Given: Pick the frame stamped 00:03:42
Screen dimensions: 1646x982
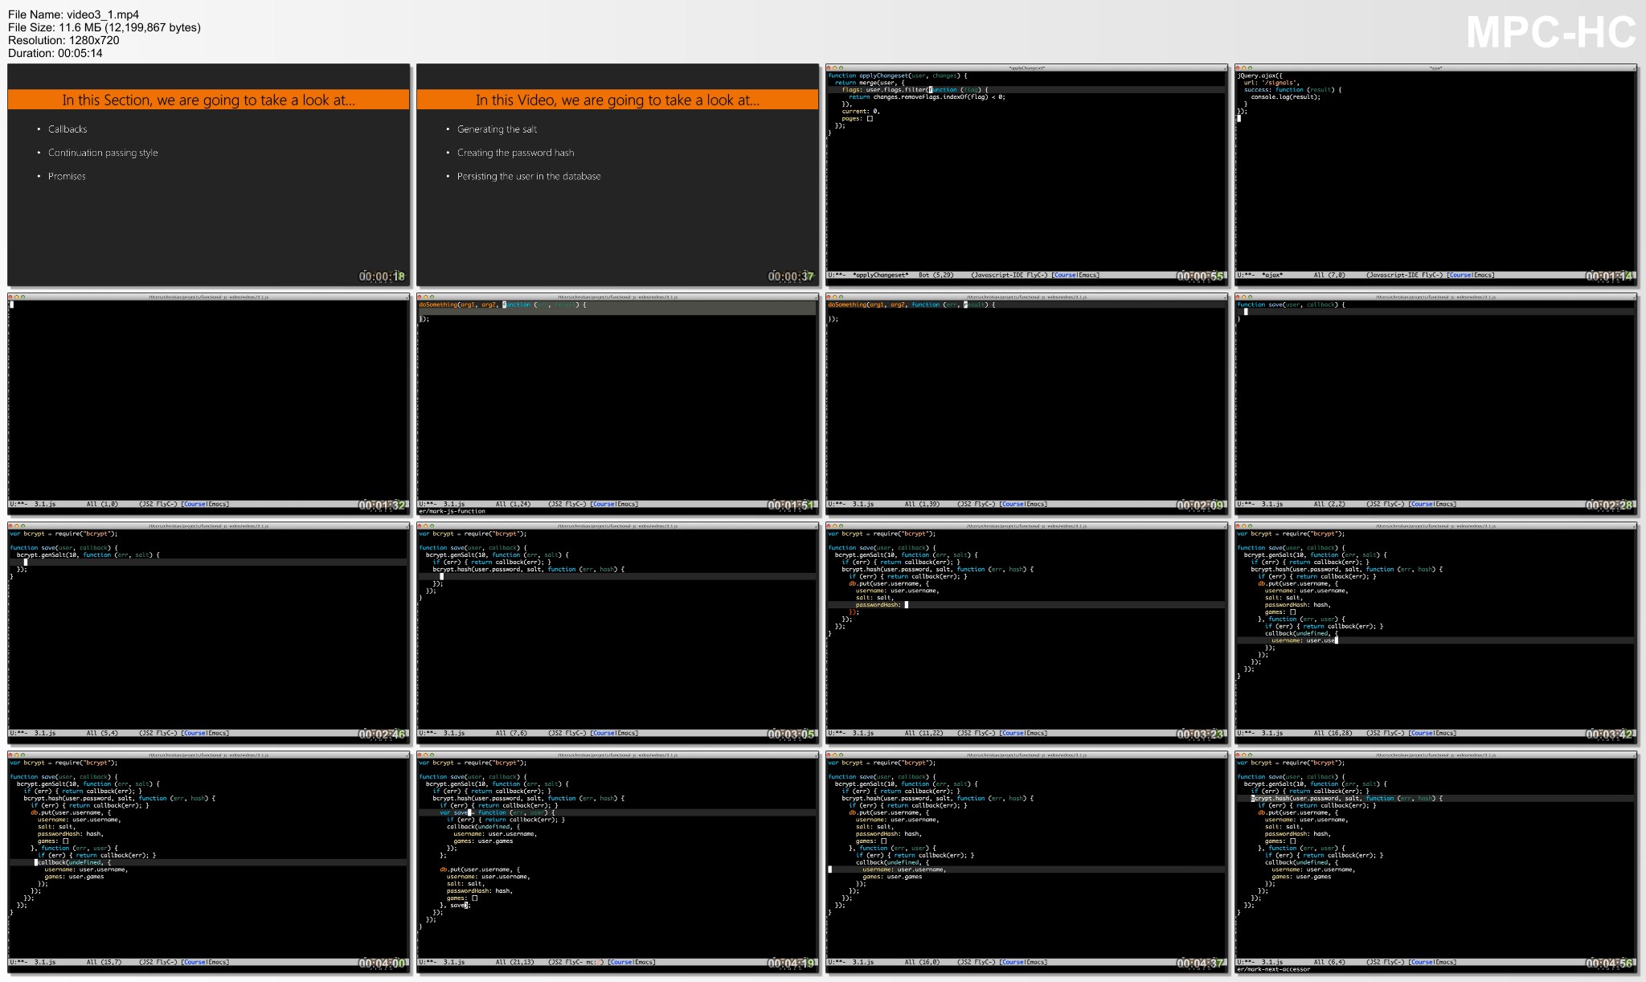Looking at the screenshot, I should 1436,633.
